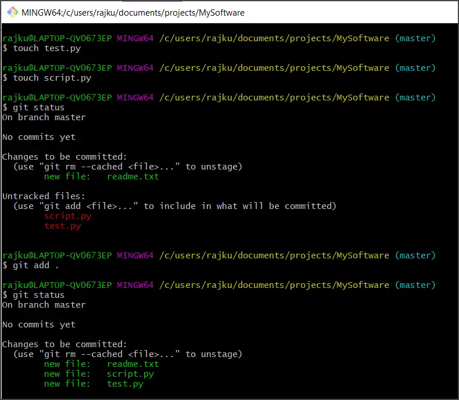Click 'MINGW64' in the prompt above 'touch test.py'
The width and height of the screenshot is (459, 400).
click(x=135, y=38)
